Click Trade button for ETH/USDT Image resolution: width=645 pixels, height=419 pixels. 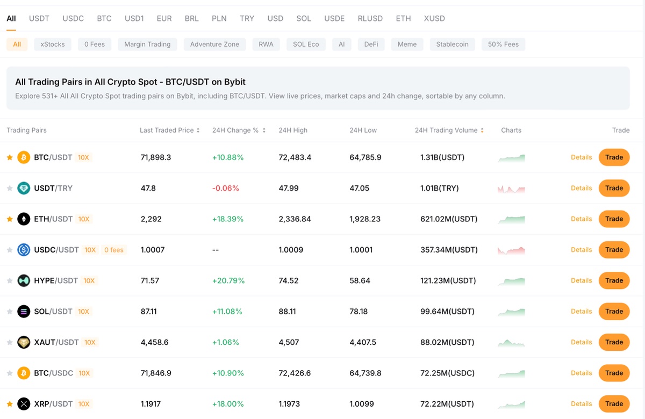tap(614, 219)
